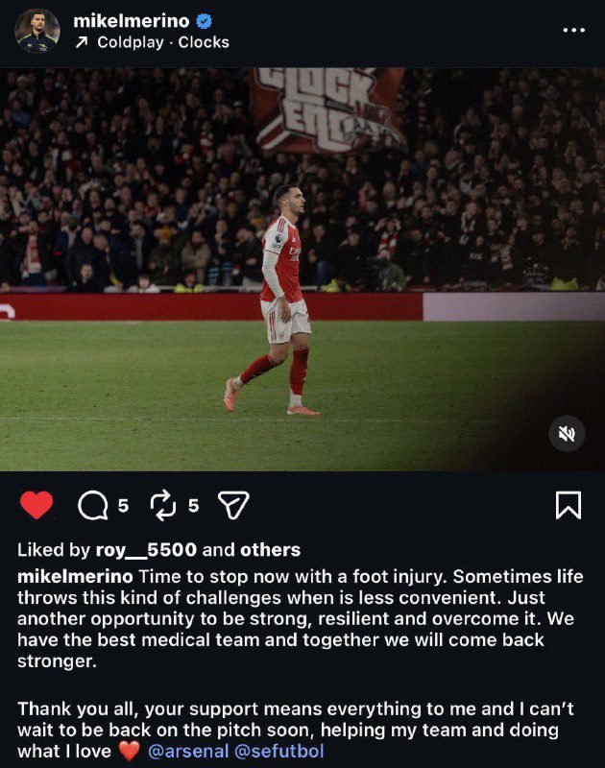Tap the repost arrows icon
The image size is (605, 768).
pyautogui.click(x=162, y=505)
